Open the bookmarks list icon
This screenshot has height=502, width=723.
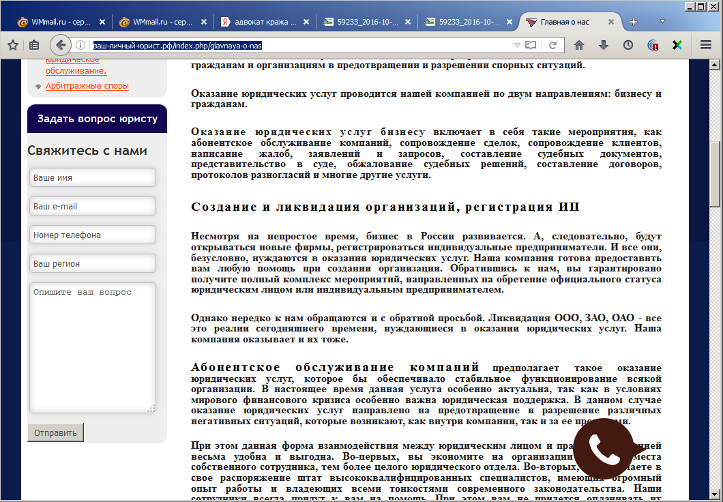click(x=34, y=45)
